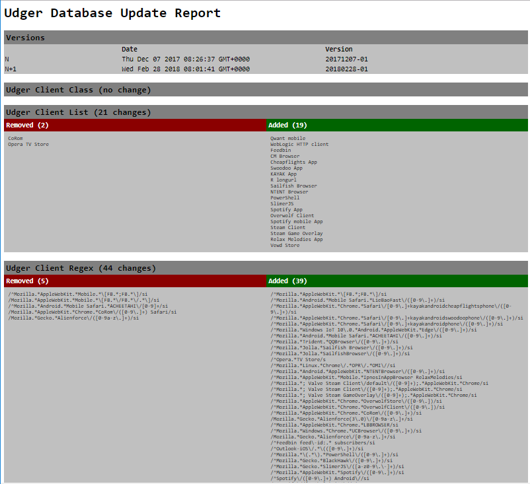The height and width of the screenshot is (484, 530).
Task: Select the CoRom removed entry
Action: pyautogui.click(x=16, y=138)
